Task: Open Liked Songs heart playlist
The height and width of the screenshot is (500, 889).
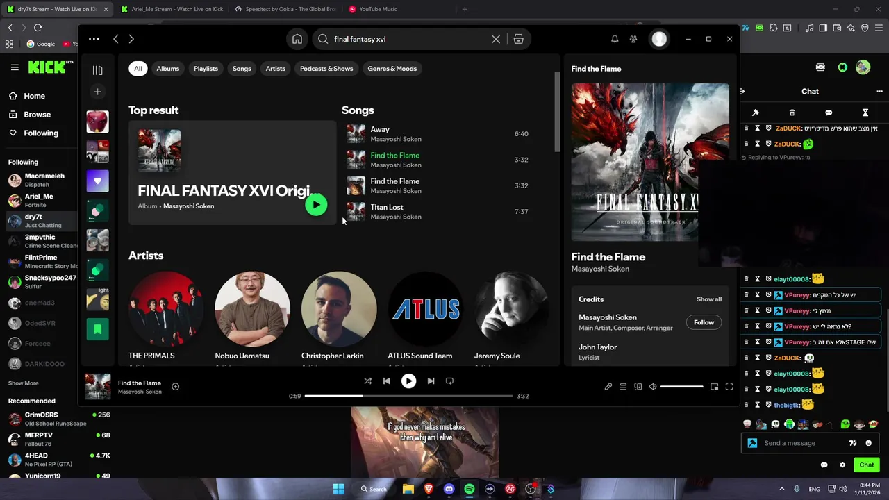Action: (98, 181)
